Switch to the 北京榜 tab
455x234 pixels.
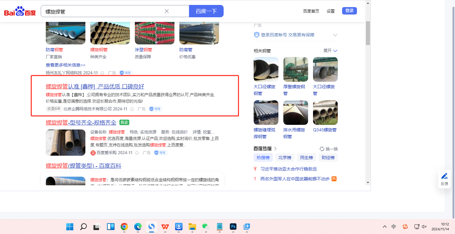285,158
